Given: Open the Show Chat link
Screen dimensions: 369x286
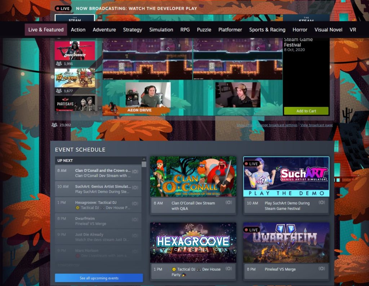Looking at the screenshot, I should pos(245,125).
